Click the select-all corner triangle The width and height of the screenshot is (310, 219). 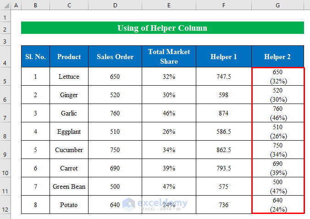5,5
